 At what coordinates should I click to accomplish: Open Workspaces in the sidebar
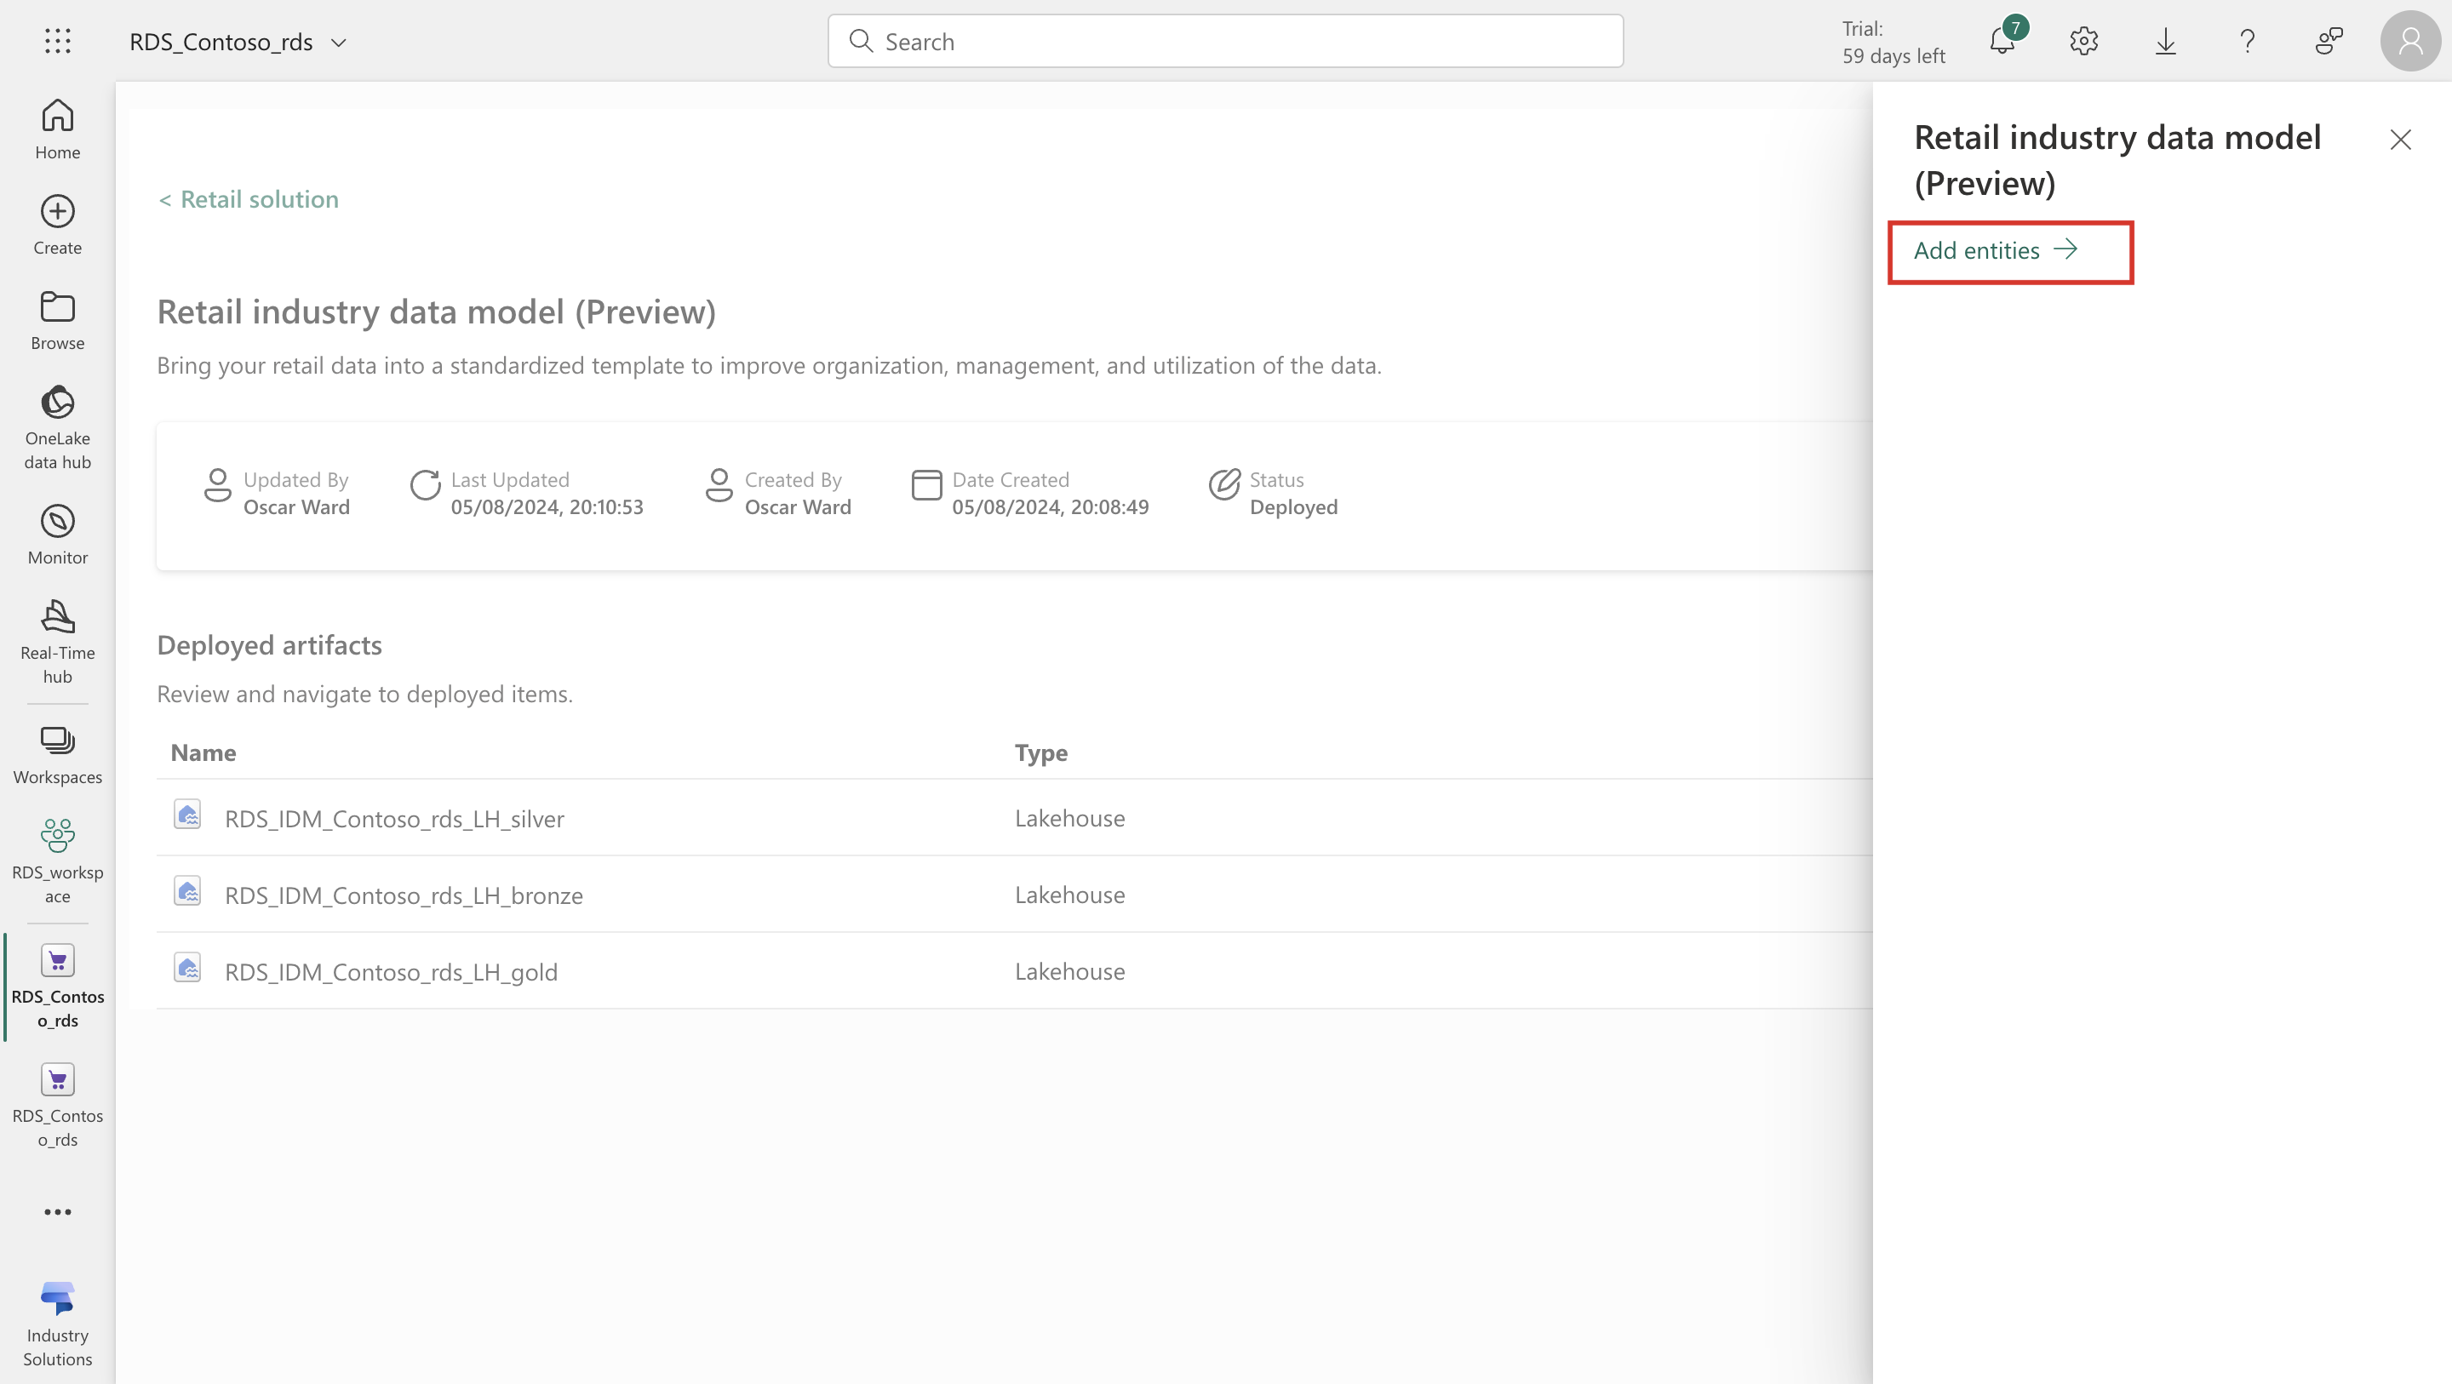57,755
